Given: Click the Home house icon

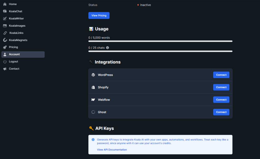Looking at the screenshot, I should pyautogui.click(x=5, y=4).
